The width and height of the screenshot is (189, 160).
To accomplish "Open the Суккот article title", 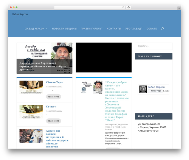I will pos(51,107).
